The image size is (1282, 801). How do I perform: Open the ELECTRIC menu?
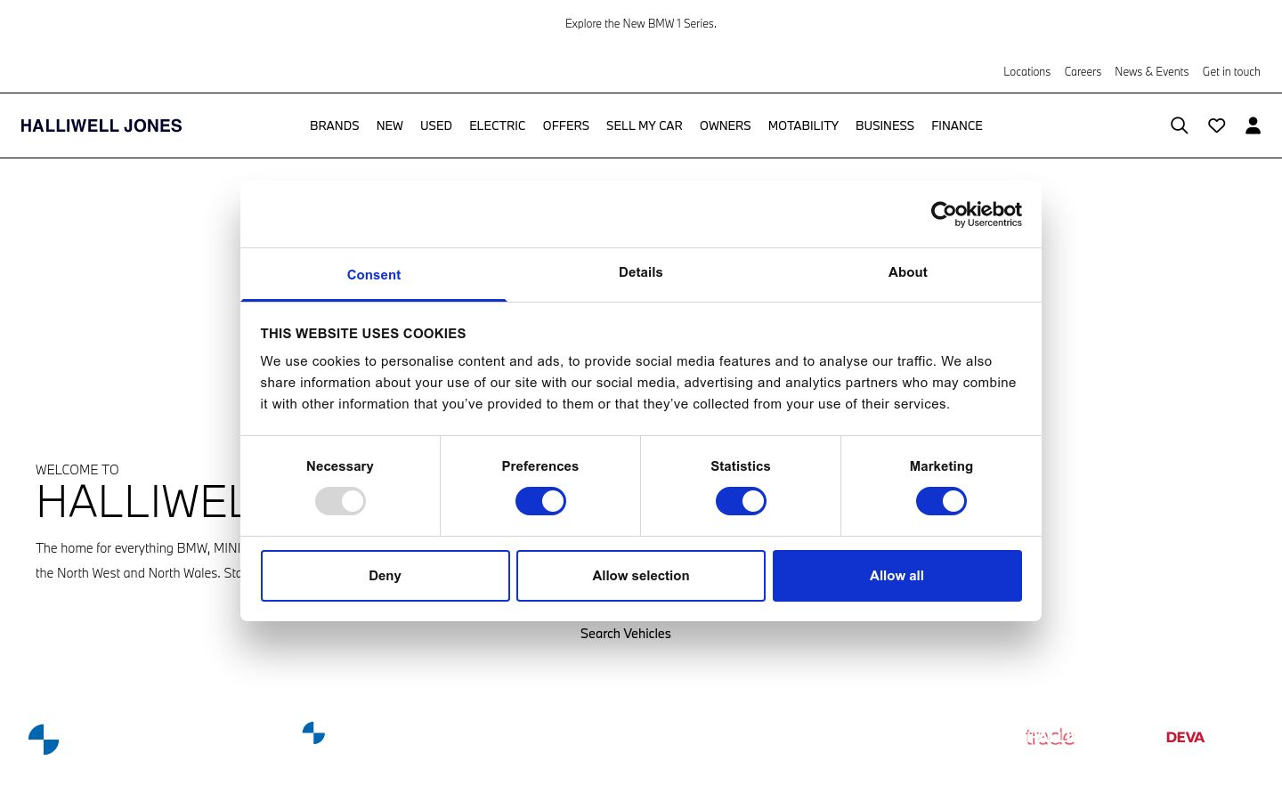pyautogui.click(x=498, y=125)
